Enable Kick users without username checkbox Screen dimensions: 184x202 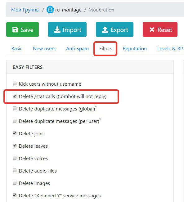[x=15, y=83]
